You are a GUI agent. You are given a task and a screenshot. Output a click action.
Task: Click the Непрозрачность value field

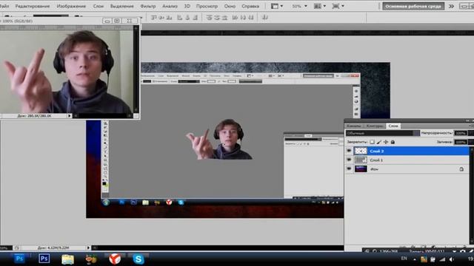461,133
